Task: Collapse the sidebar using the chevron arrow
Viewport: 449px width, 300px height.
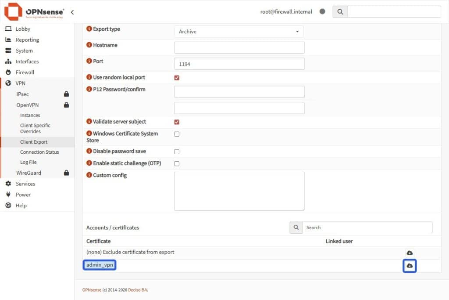Action: pyautogui.click(x=72, y=12)
